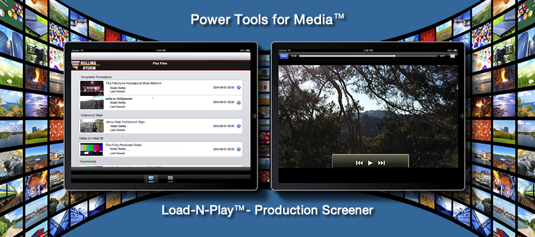Click the 'Experimental' section header
Screen dimensions: 535x237
point(88,161)
